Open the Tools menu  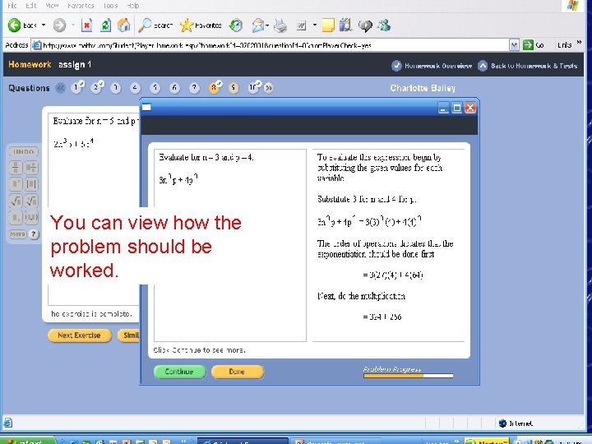coord(110,5)
